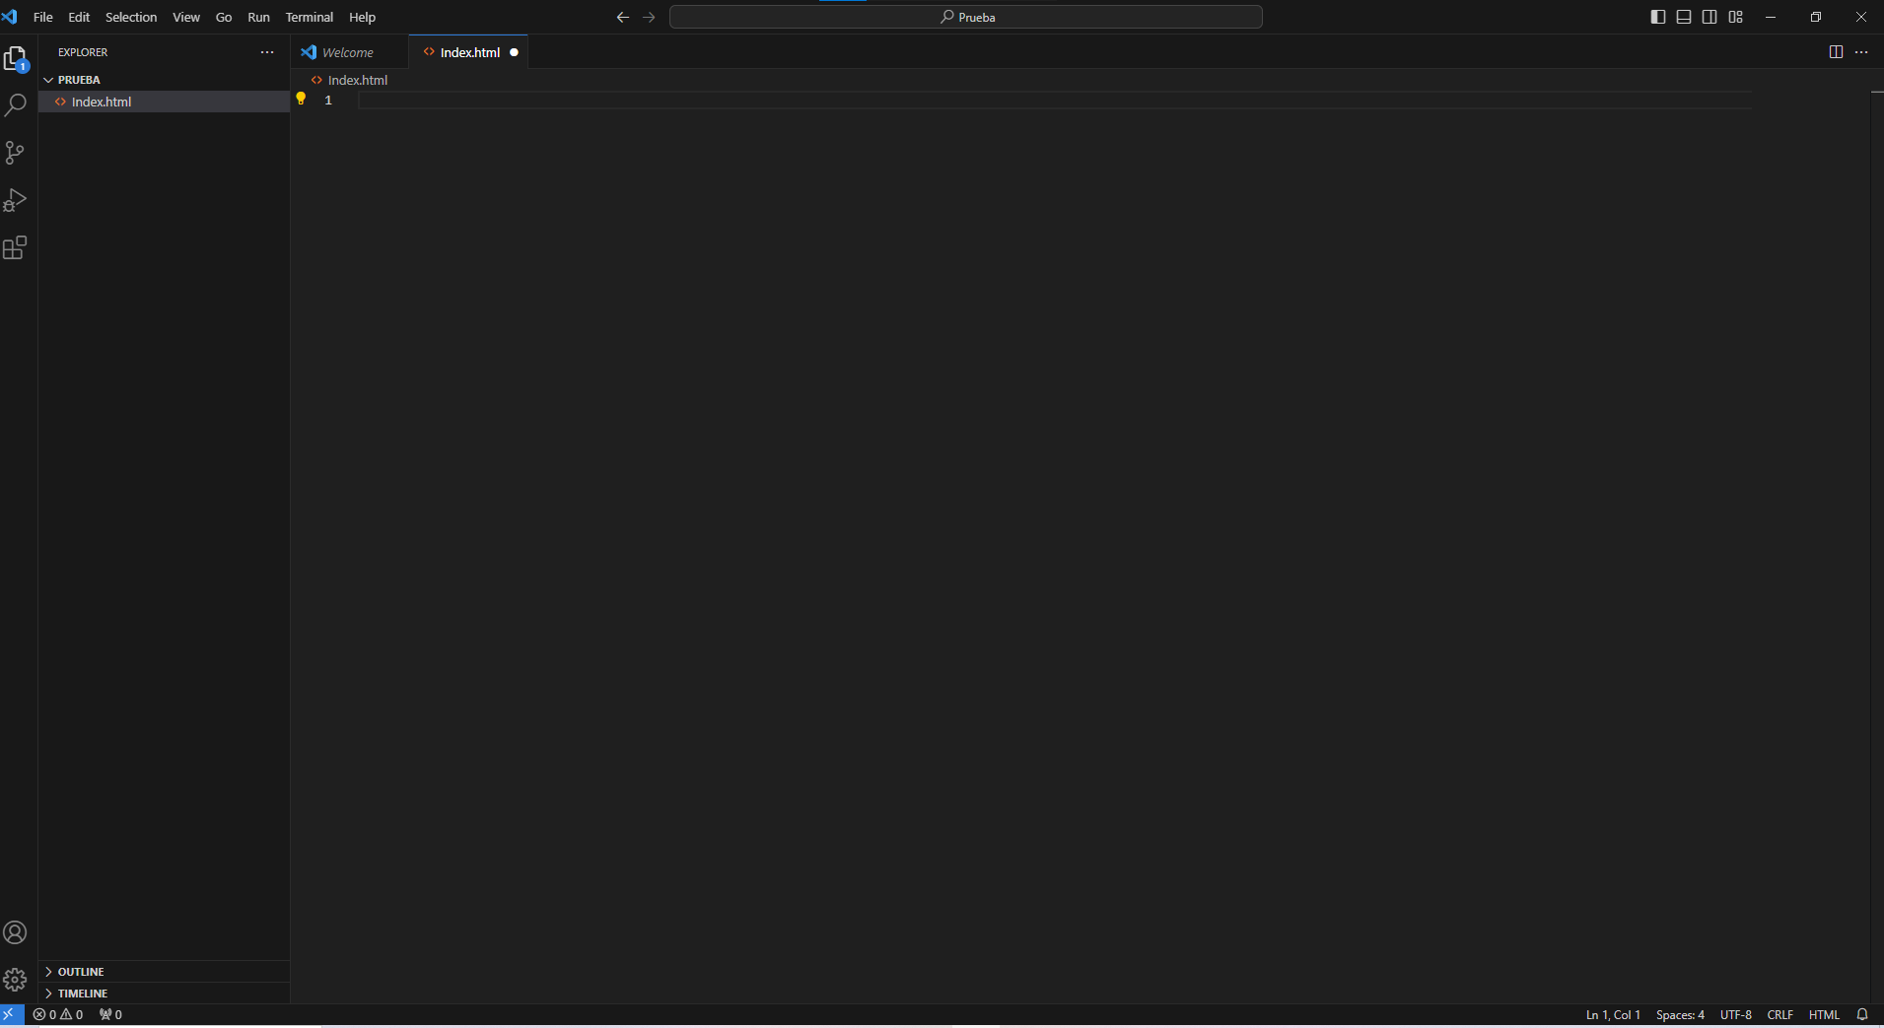The image size is (1884, 1028).
Task: Toggle Panel layout icon
Action: [1684, 17]
